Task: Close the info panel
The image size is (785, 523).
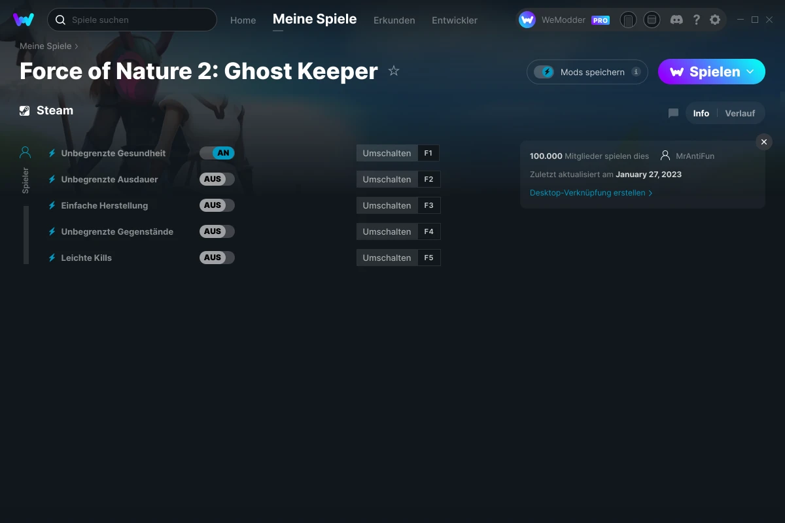Action: [x=764, y=142]
